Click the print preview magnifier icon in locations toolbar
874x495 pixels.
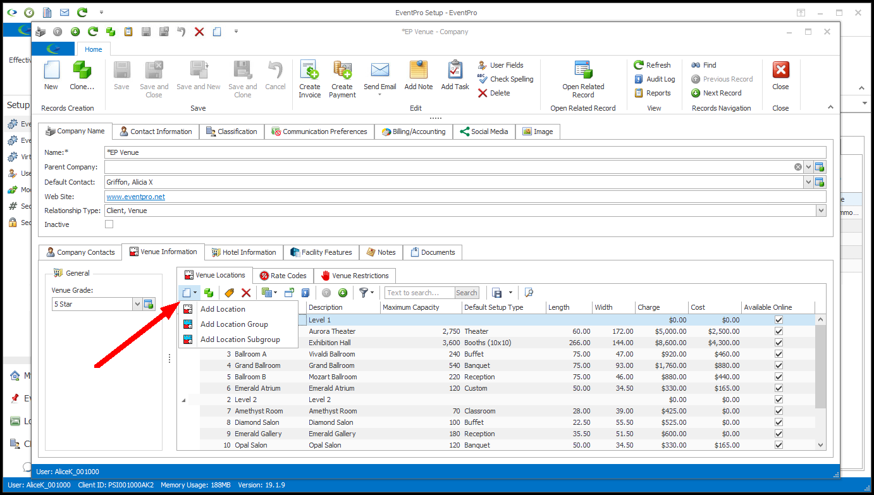tap(529, 293)
